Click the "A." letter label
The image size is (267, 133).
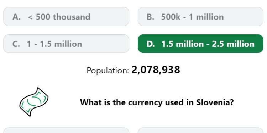16,17
